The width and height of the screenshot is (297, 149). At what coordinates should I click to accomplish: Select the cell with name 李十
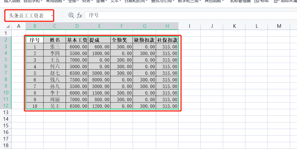click(x=55, y=93)
